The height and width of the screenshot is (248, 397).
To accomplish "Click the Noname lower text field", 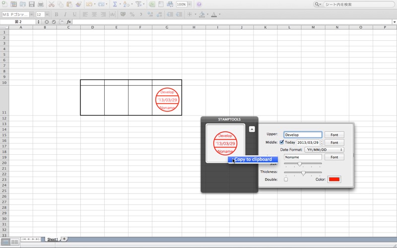I will pos(303,157).
